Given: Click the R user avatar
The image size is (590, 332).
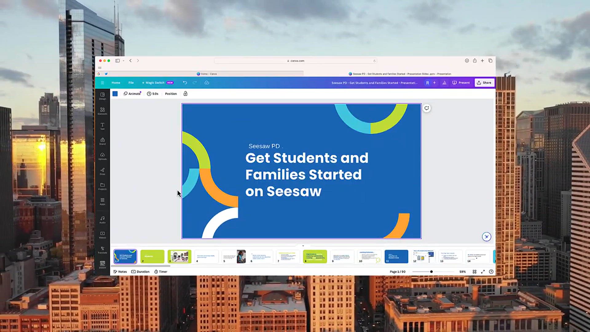Looking at the screenshot, I should click(x=427, y=83).
